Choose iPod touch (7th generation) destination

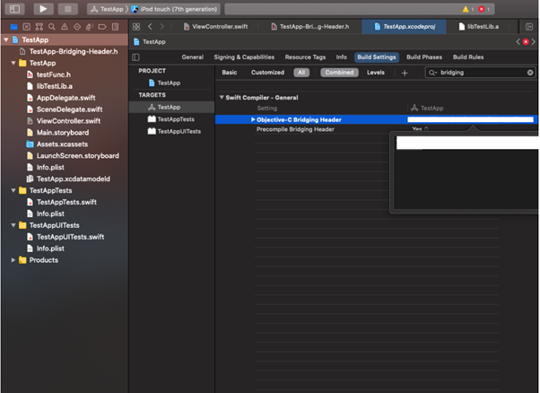(175, 9)
